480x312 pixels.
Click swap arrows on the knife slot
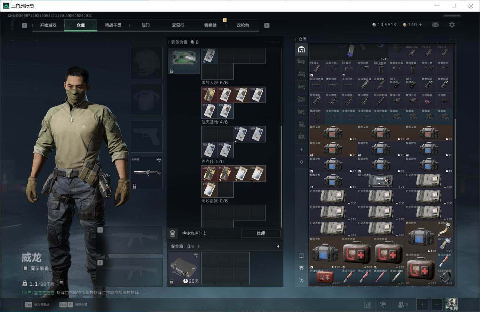(158, 160)
